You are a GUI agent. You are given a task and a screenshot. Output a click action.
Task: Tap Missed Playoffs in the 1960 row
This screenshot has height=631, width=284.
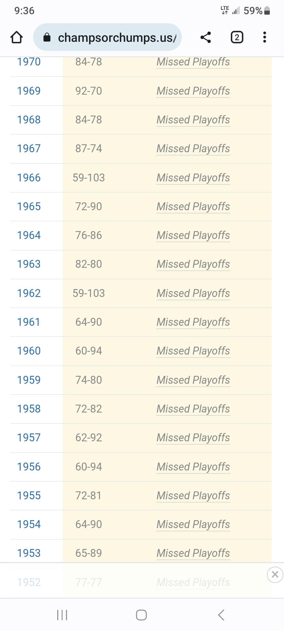193,351
